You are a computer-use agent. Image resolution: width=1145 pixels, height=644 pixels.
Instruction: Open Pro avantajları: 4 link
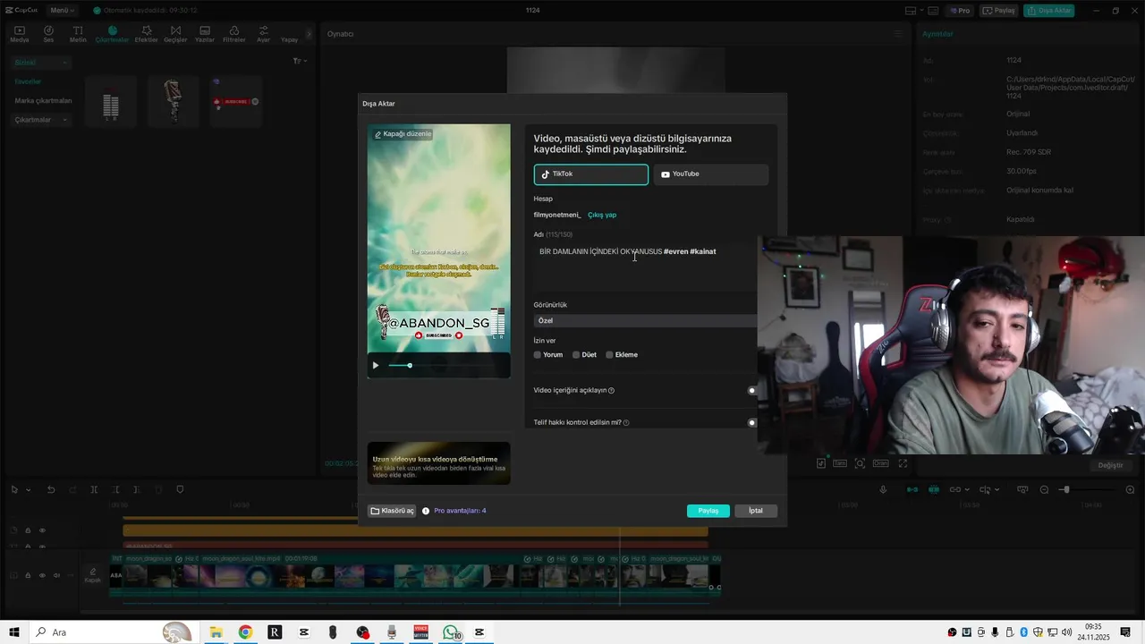[460, 511]
